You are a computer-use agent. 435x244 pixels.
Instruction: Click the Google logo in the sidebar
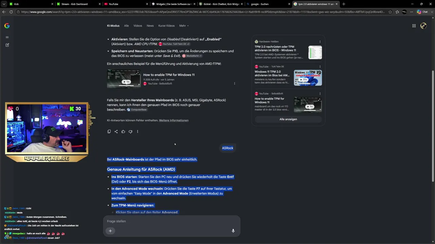(7, 26)
